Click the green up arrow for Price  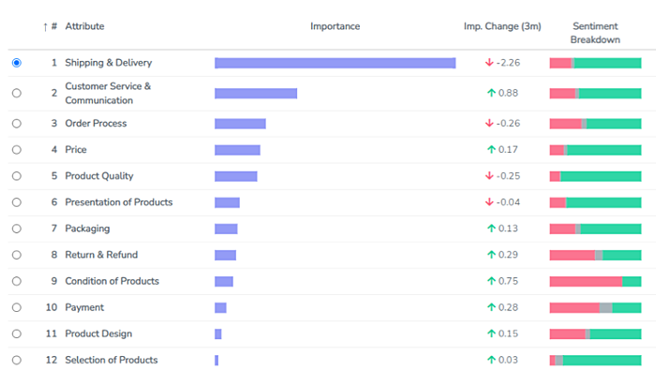[x=491, y=149]
